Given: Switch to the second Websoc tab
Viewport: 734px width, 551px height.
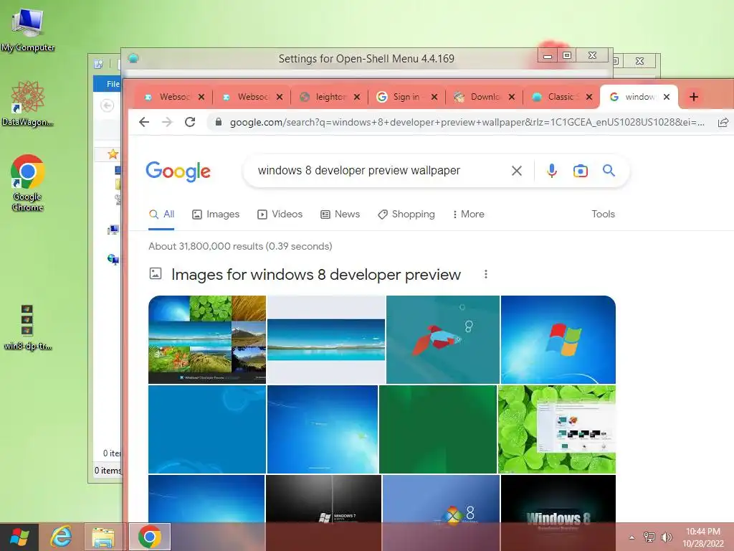Looking at the screenshot, I should tap(252, 97).
